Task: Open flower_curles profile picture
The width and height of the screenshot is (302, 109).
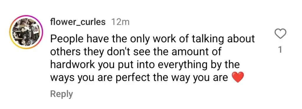Action: coord(26,32)
